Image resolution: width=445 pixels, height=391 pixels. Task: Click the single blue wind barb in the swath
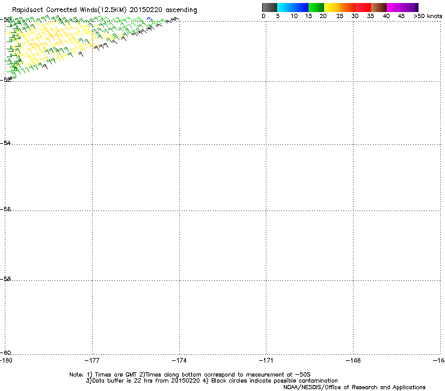[x=150, y=19]
